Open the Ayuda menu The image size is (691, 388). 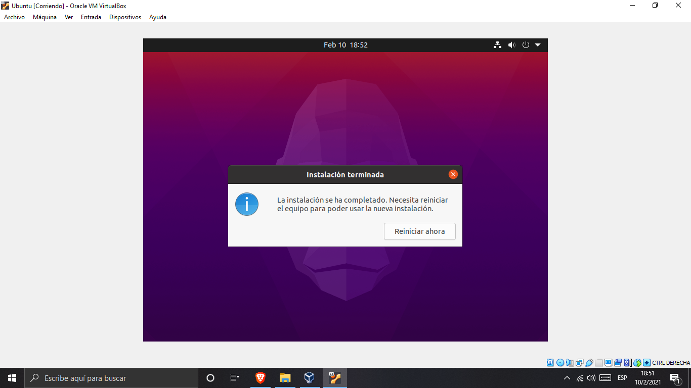[158, 17]
